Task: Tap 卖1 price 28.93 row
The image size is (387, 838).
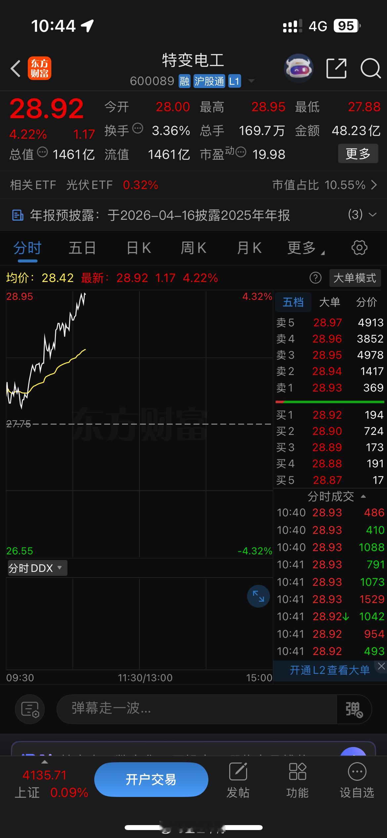Action: 330,387
